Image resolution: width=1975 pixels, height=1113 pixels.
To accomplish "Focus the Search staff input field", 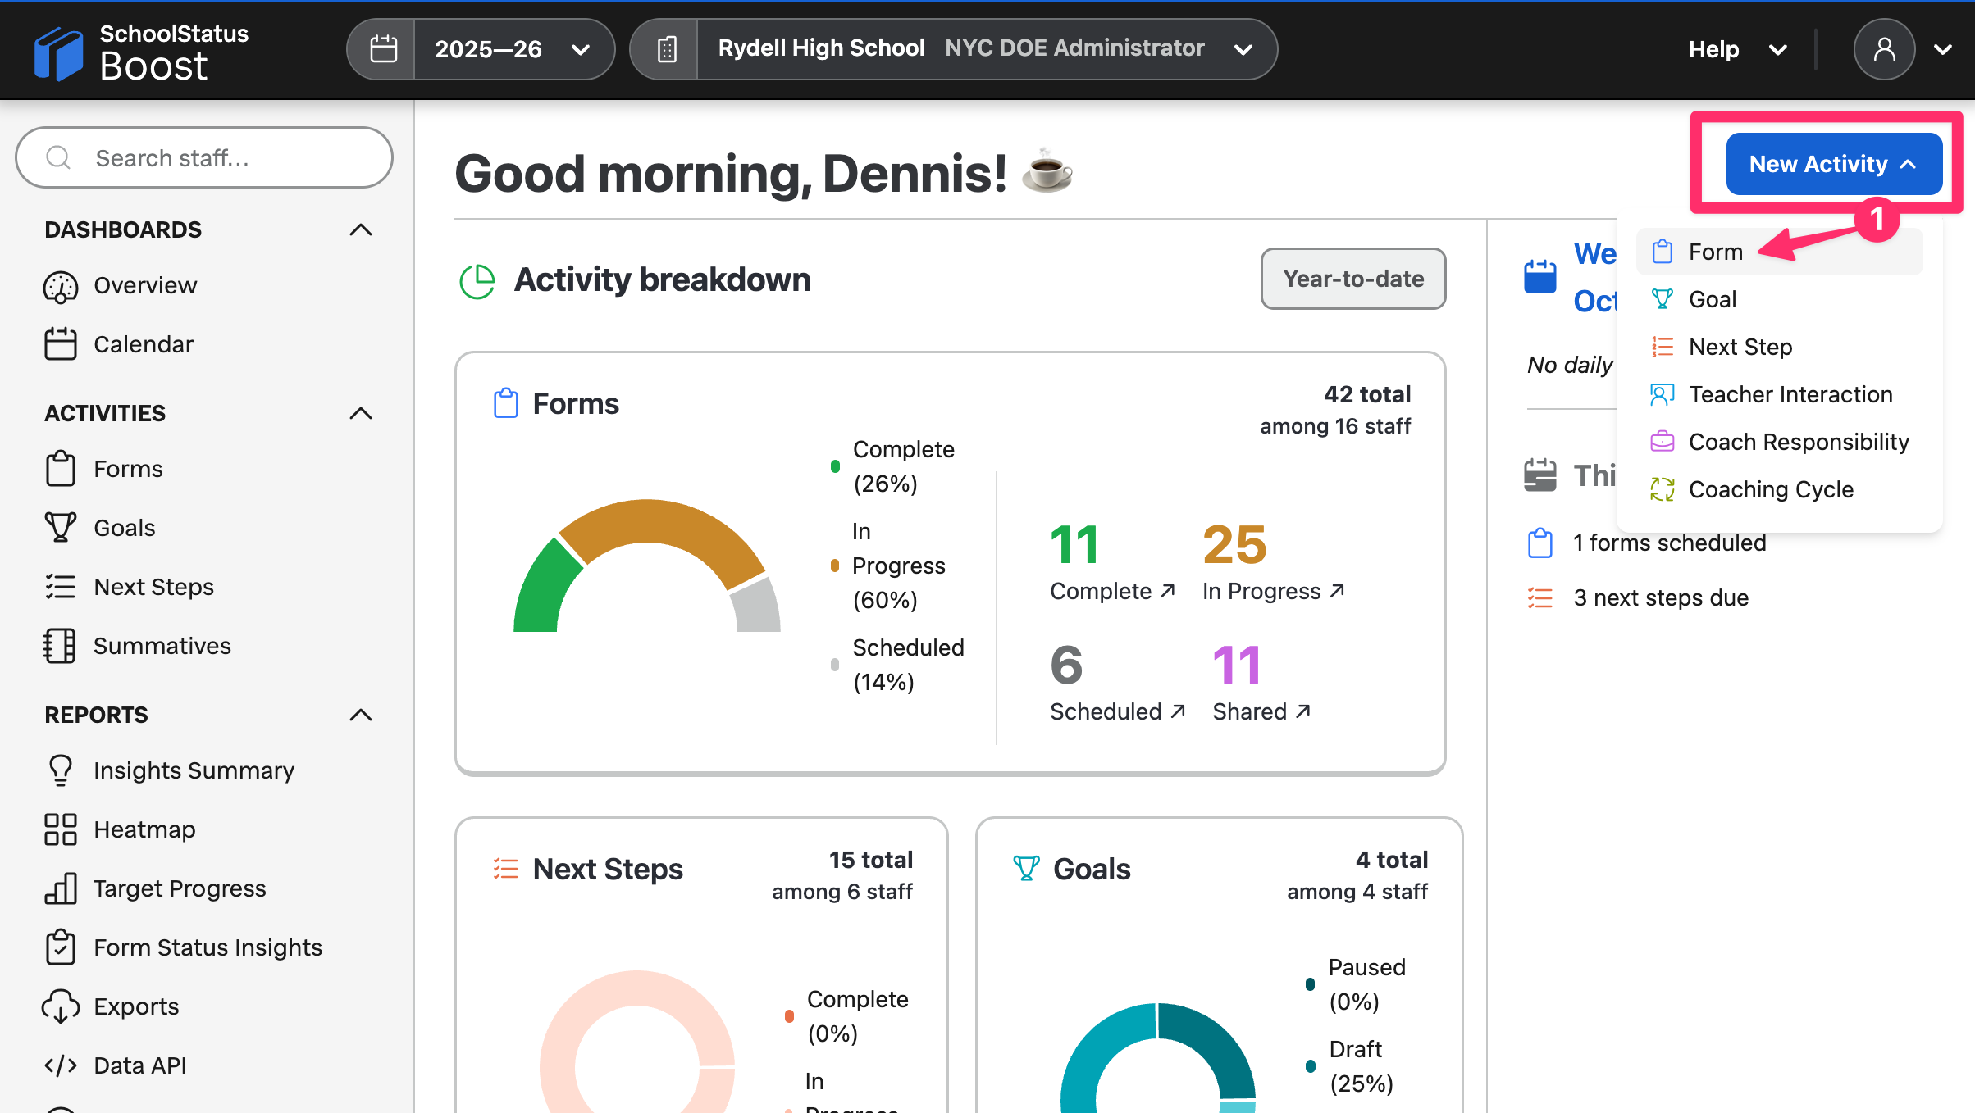I will [x=204, y=157].
